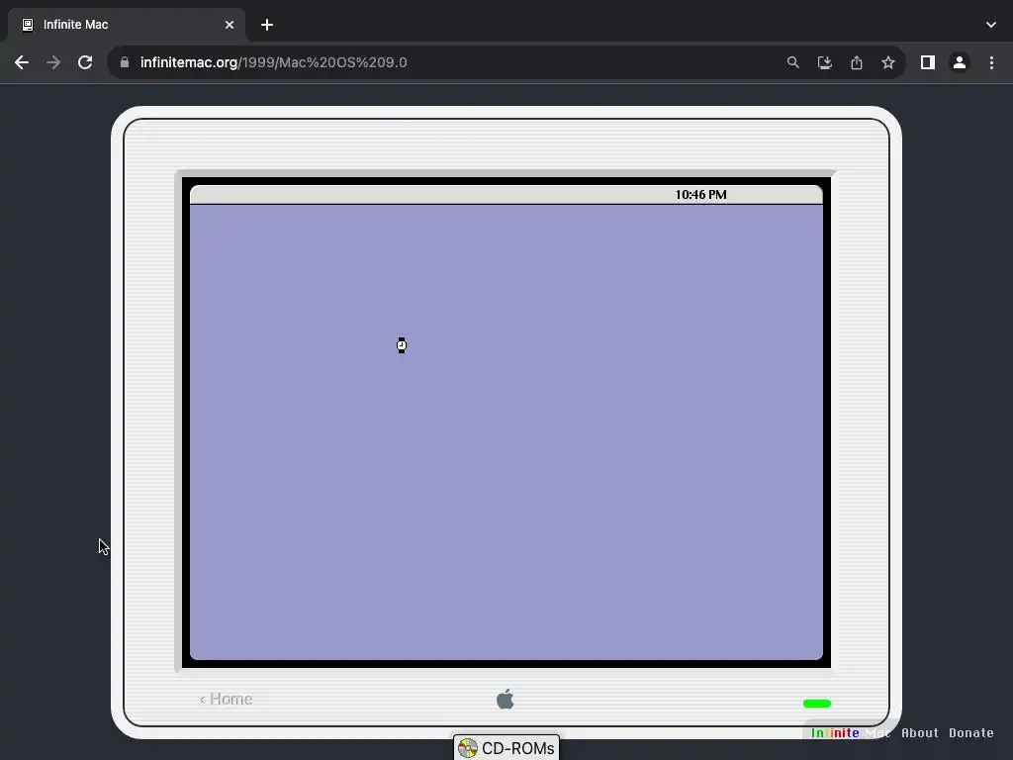Open the Donate link
This screenshot has width=1013, height=760.
[x=971, y=733]
